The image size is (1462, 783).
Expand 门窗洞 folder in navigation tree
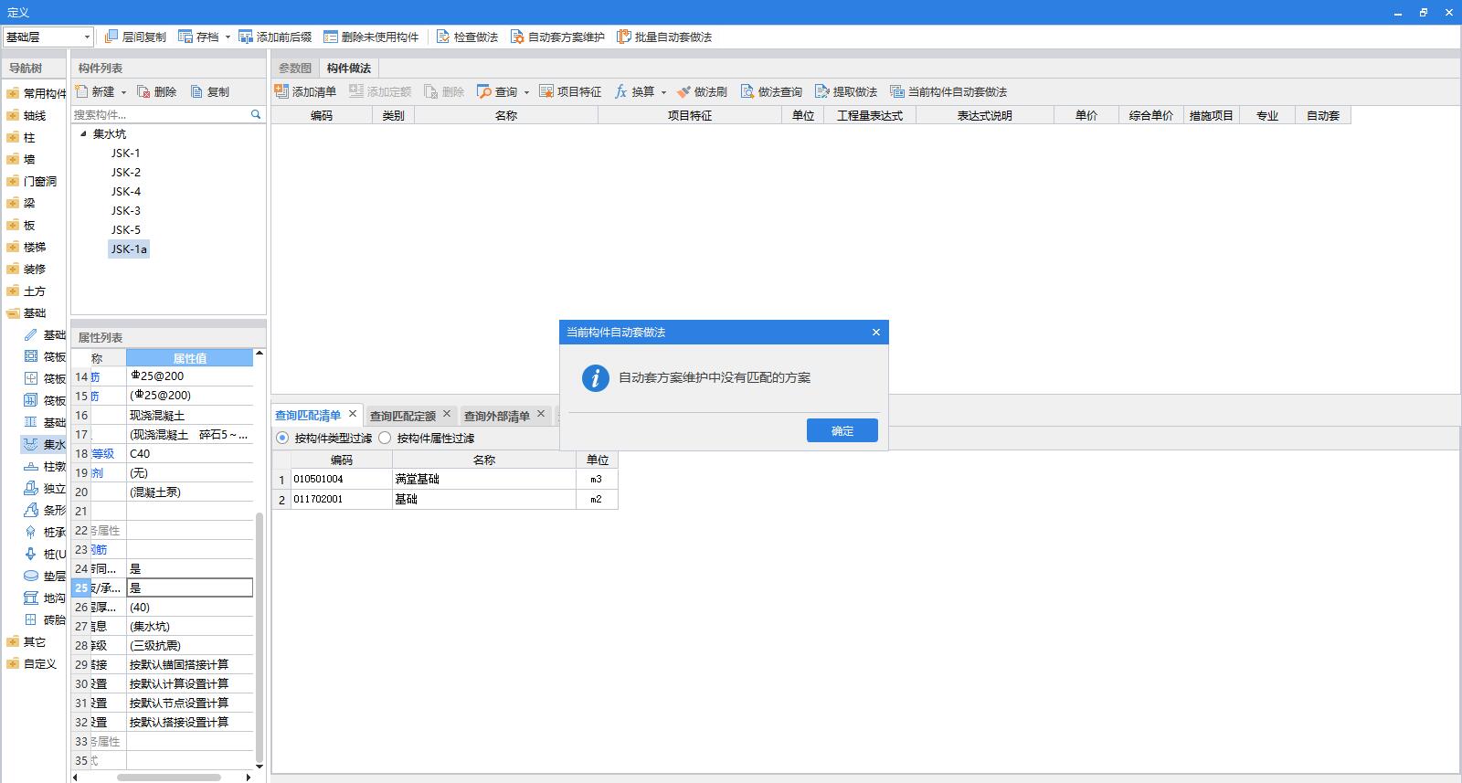click(x=12, y=181)
